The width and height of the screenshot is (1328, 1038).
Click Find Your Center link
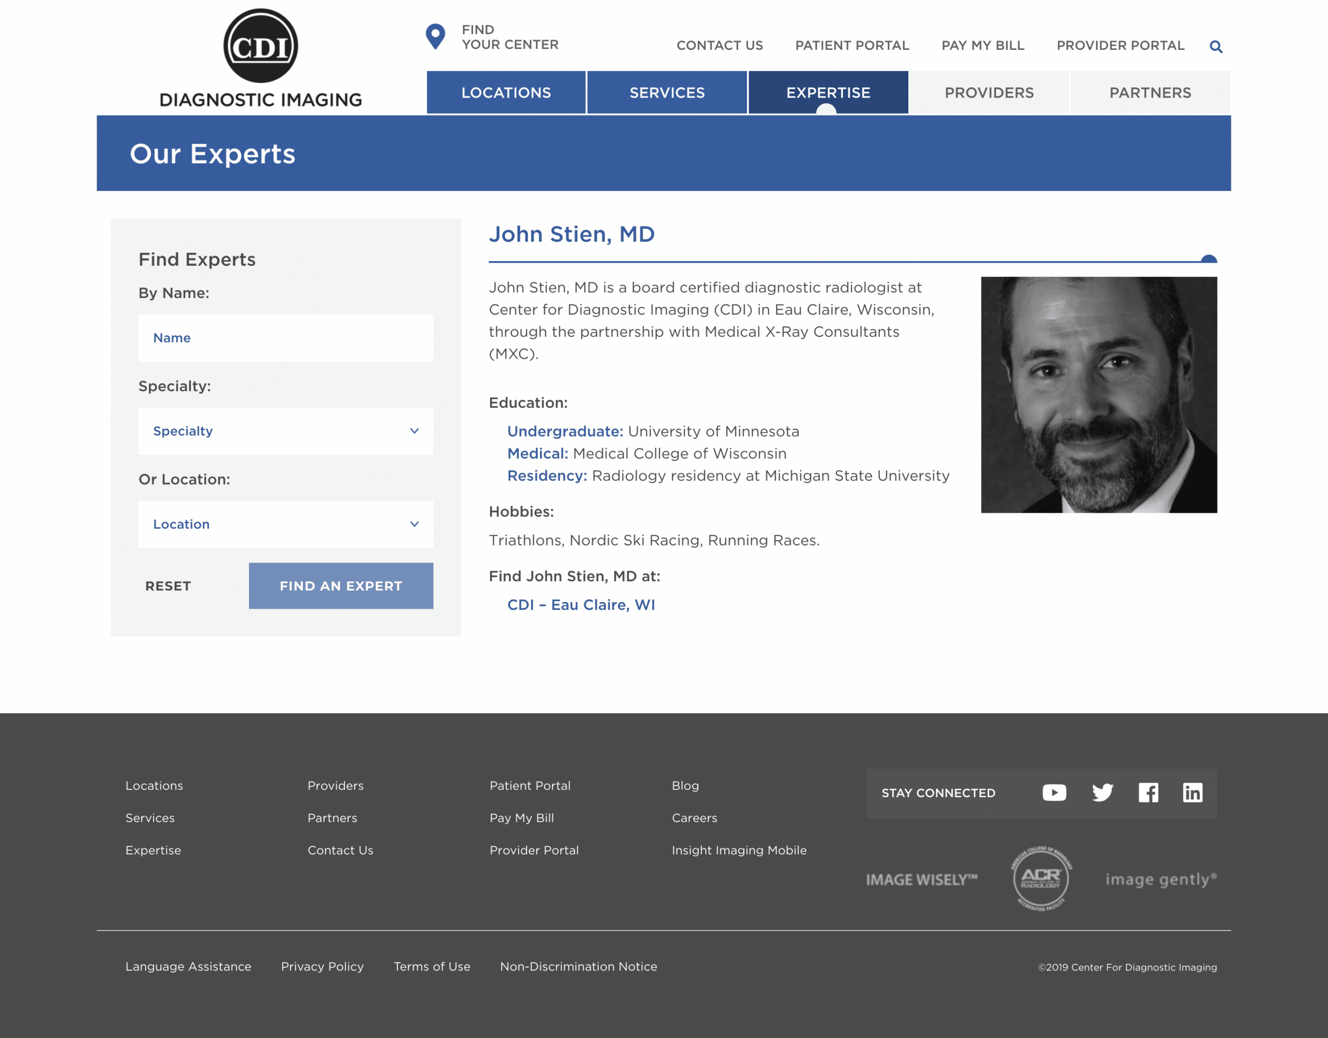pos(509,37)
